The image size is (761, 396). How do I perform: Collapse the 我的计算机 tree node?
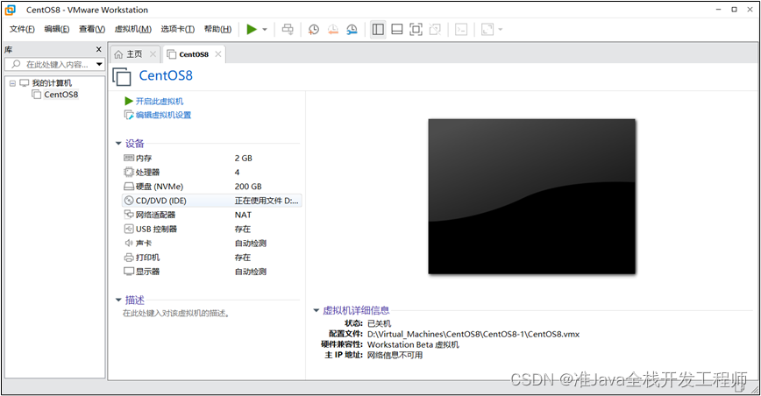[12, 83]
